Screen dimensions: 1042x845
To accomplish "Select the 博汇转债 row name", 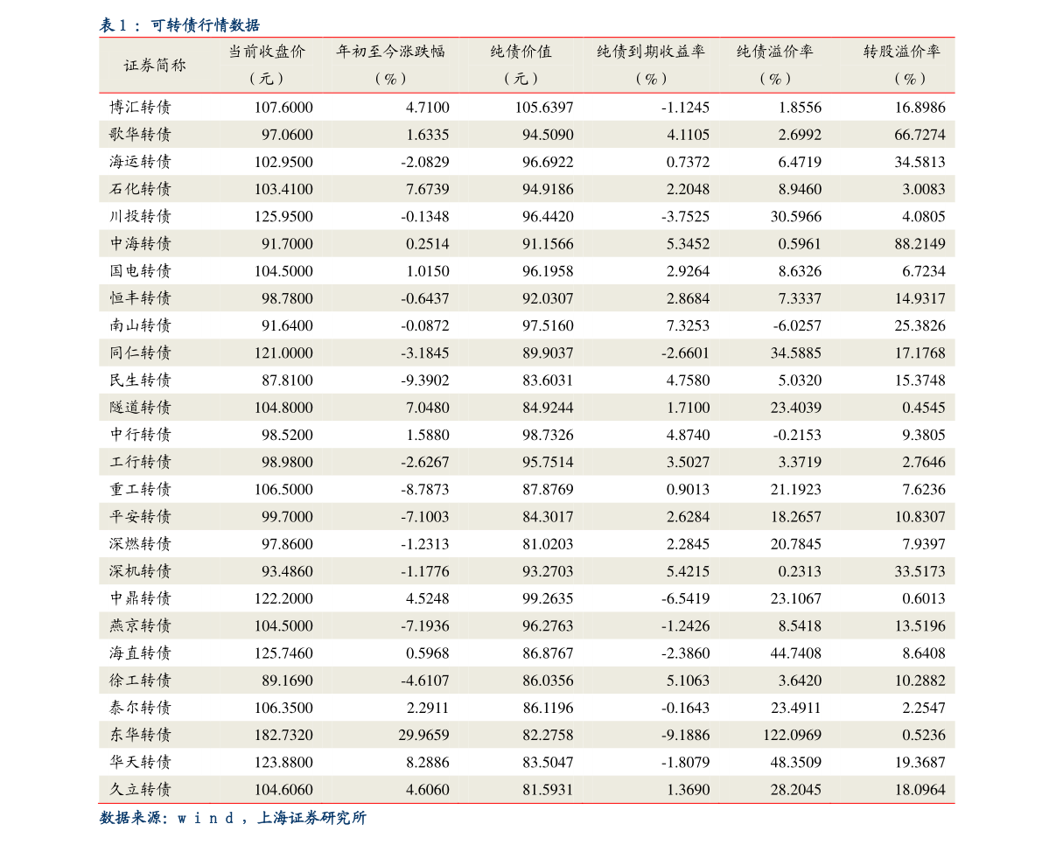I will pyautogui.click(x=140, y=108).
